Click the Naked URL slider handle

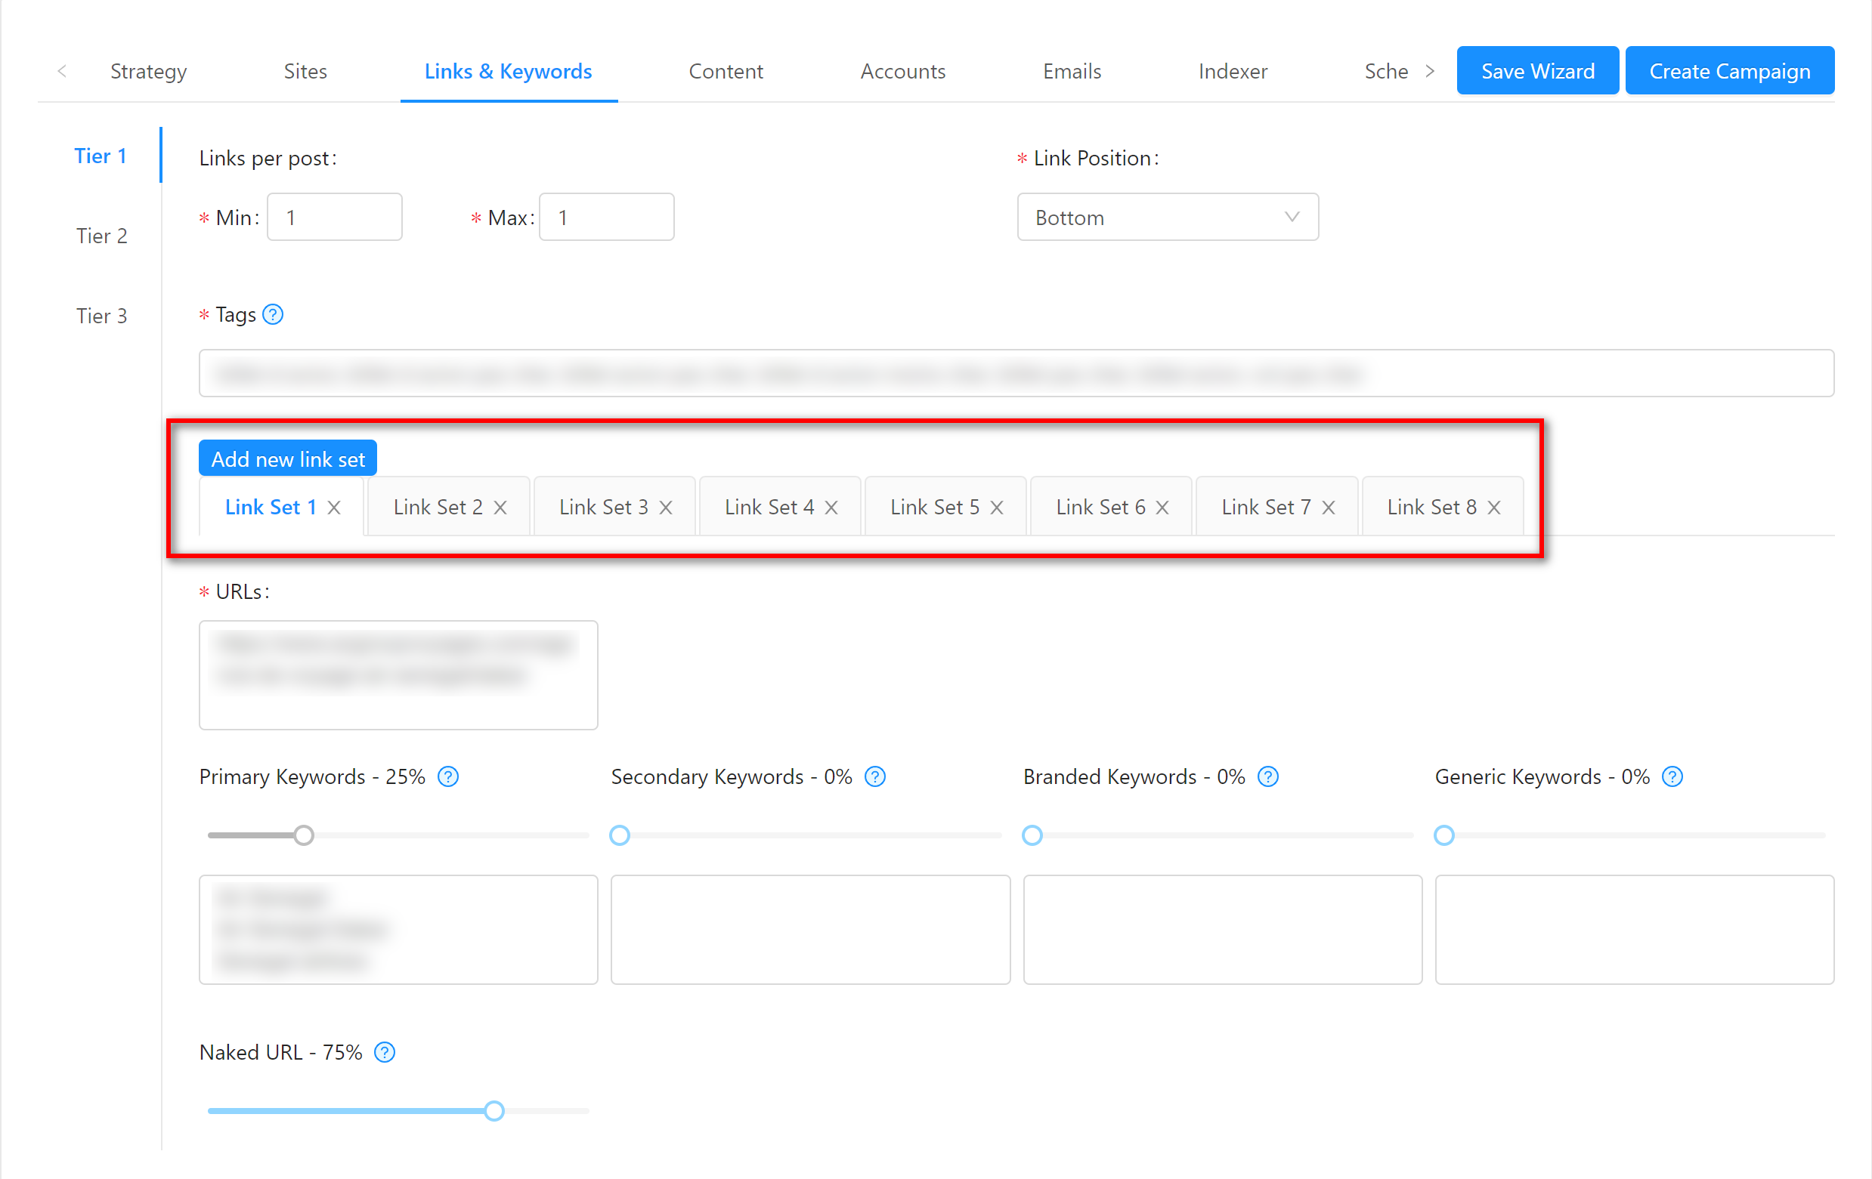point(494,1111)
